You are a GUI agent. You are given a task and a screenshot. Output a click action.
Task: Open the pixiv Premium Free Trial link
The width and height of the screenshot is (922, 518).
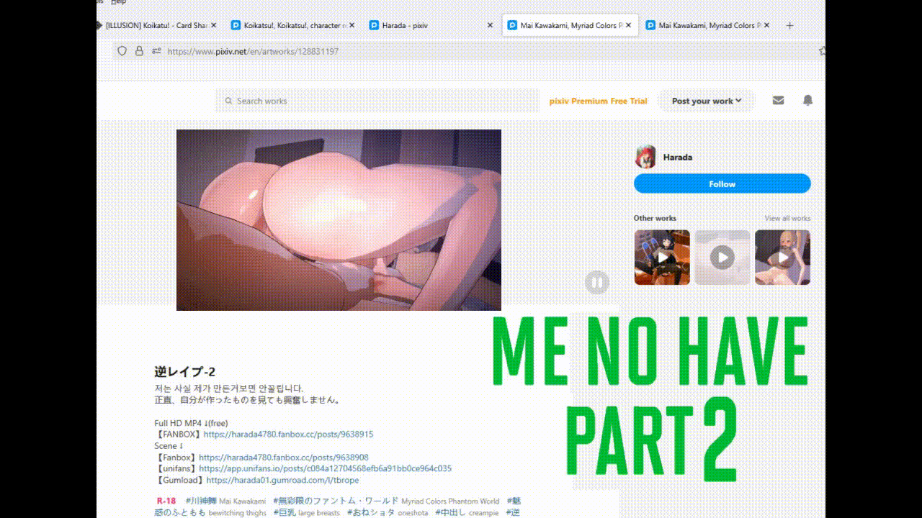[598, 101]
